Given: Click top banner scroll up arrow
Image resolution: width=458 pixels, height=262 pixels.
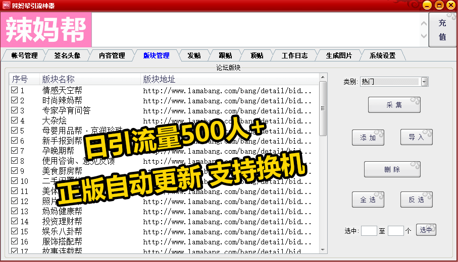Looking at the screenshot, I should (x=424, y=24).
